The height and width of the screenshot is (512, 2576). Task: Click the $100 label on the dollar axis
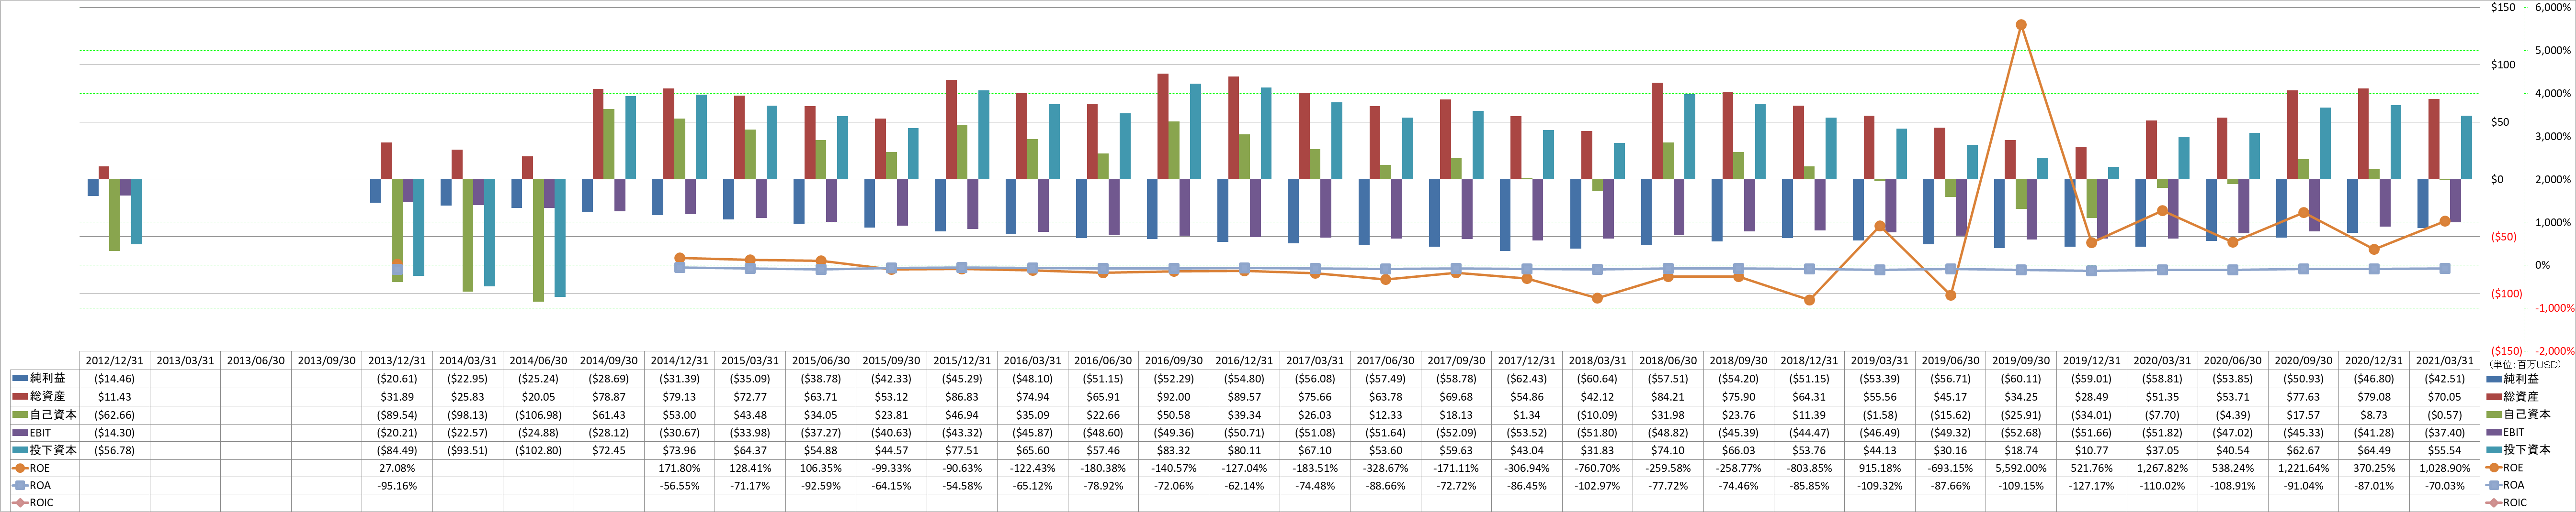(x=2503, y=65)
